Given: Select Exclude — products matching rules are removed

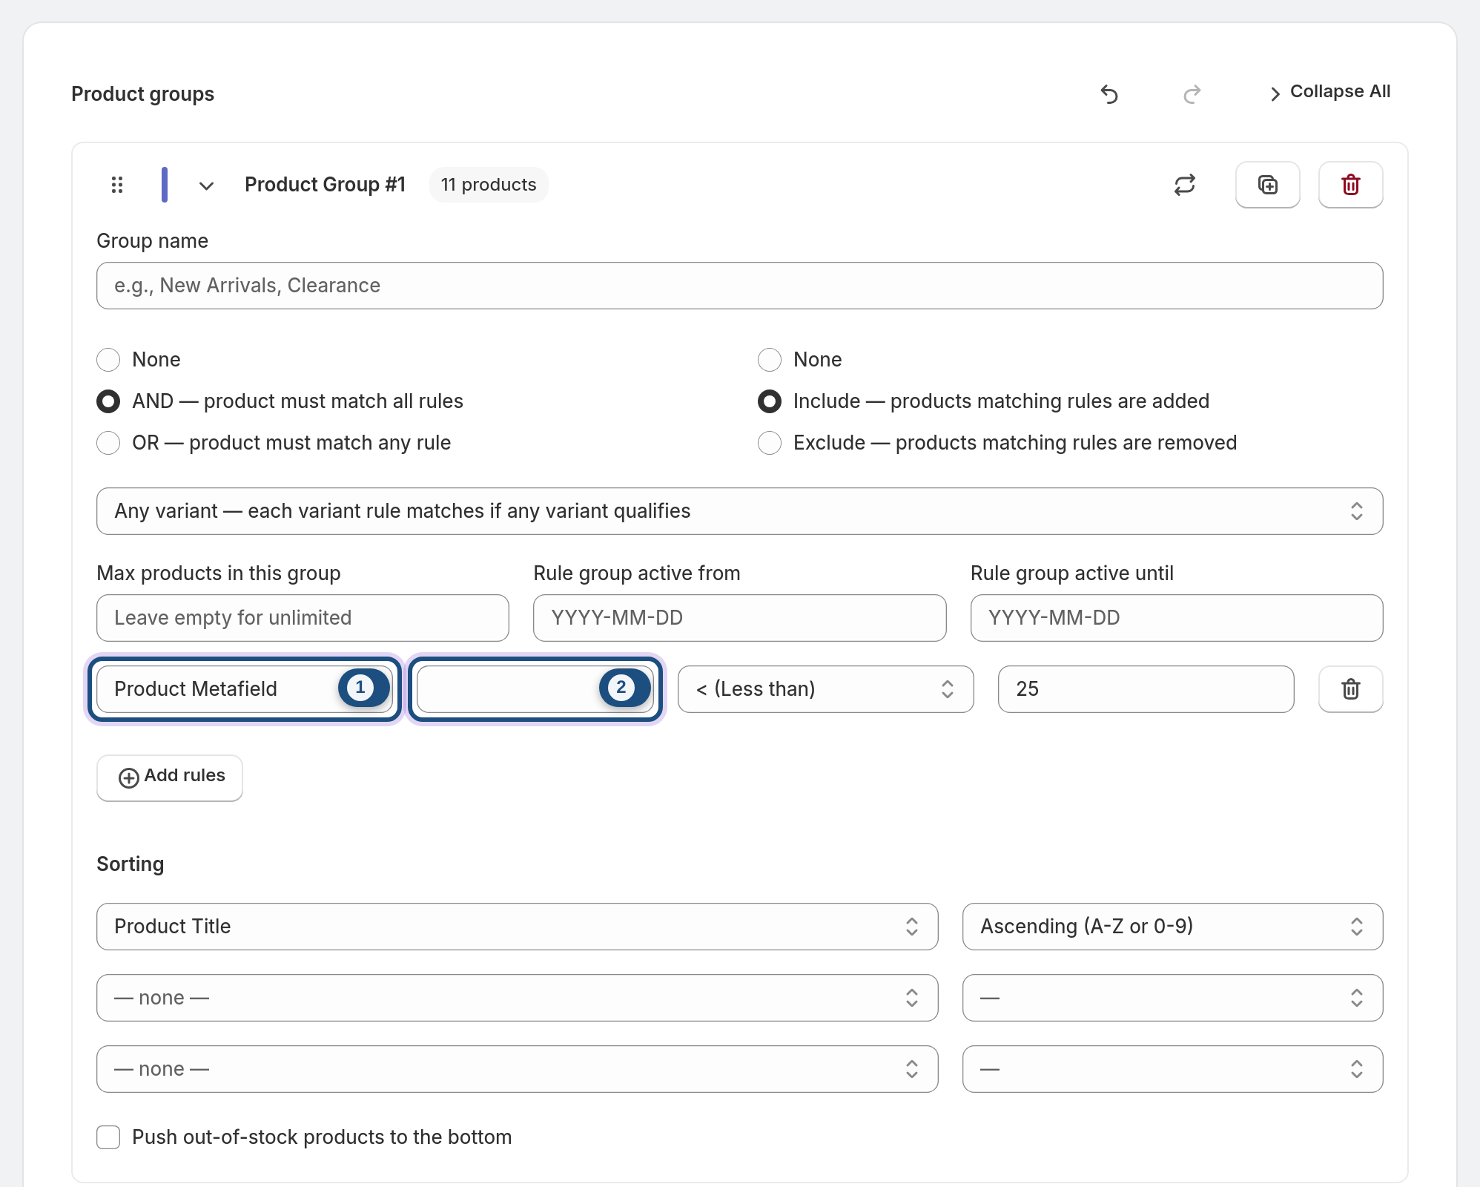Looking at the screenshot, I should (770, 443).
